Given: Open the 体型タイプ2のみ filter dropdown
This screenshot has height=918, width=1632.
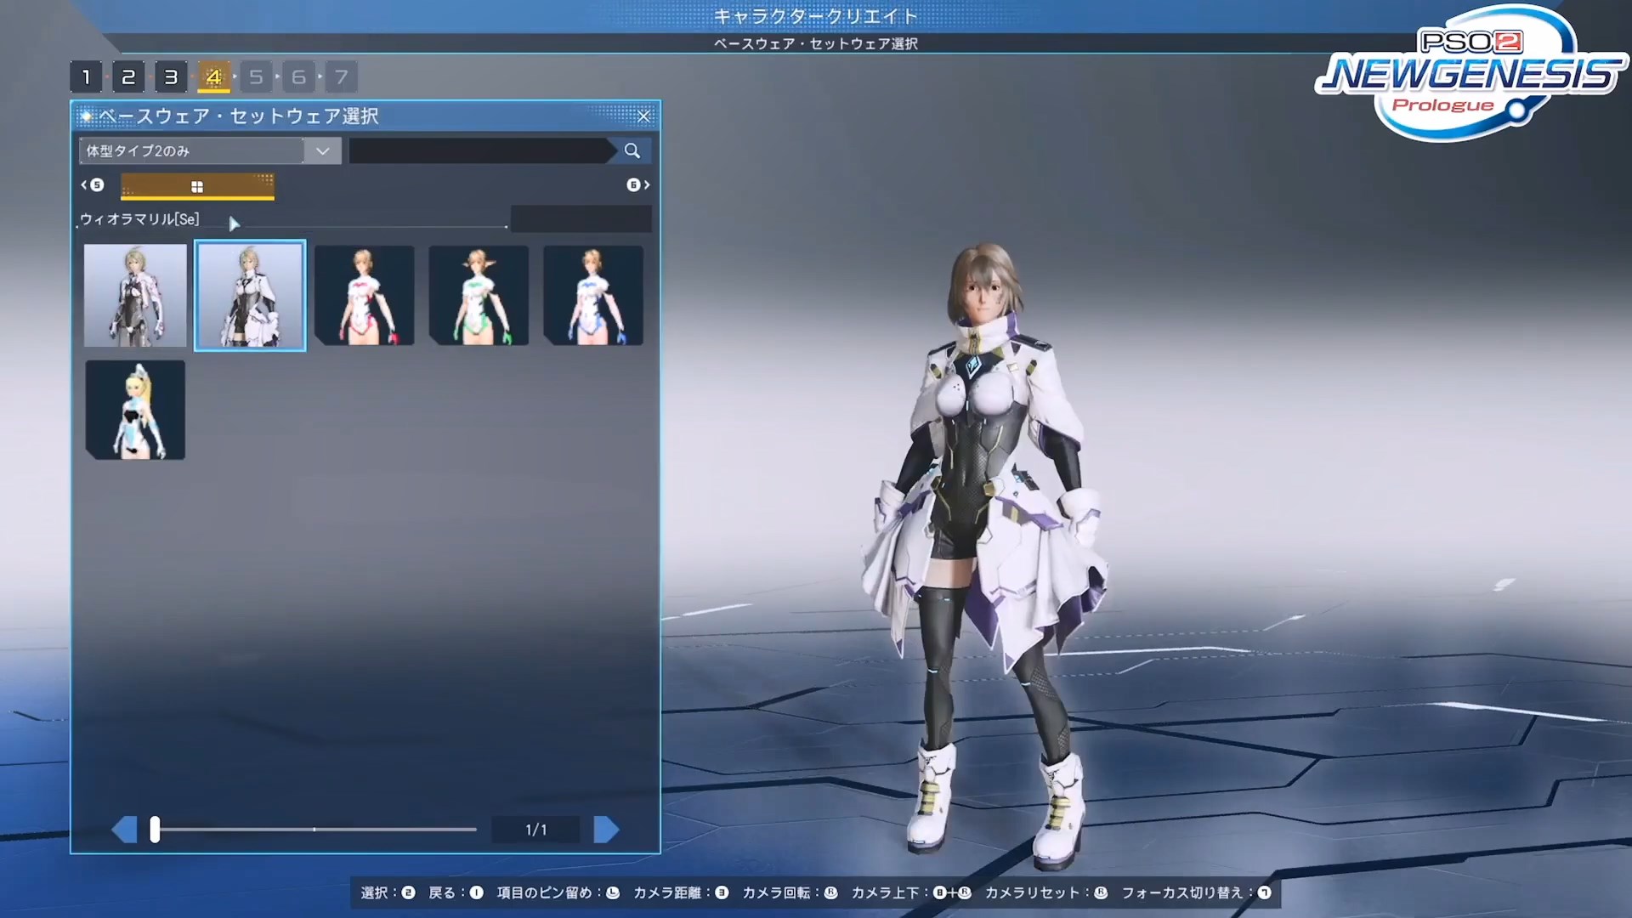Looking at the screenshot, I should [x=210, y=150].
